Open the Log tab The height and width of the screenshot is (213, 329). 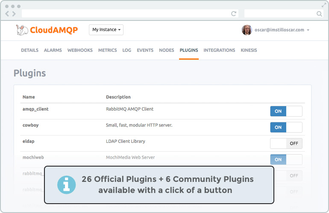[x=127, y=50]
